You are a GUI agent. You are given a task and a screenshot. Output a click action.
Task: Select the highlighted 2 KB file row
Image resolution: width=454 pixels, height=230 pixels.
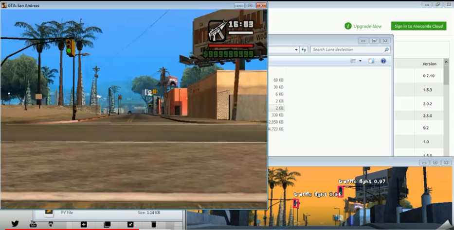pyautogui.click(x=277, y=108)
